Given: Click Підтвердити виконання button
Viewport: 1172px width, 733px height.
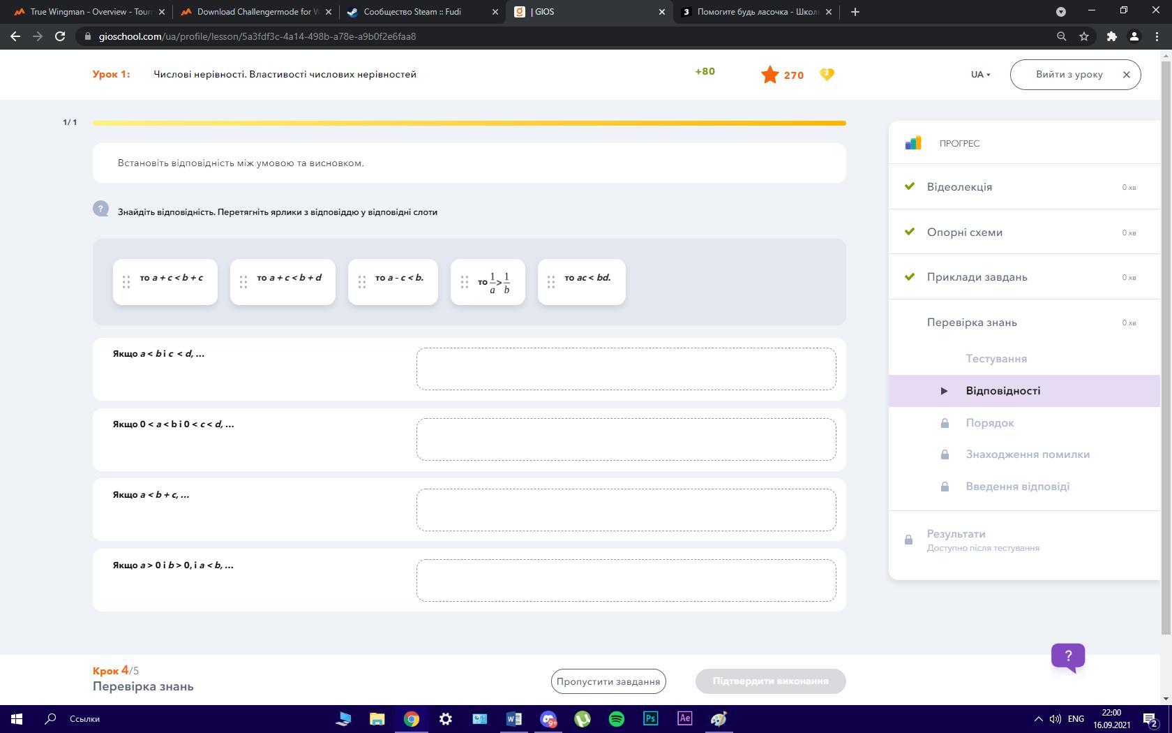Looking at the screenshot, I should coord(770,681).
